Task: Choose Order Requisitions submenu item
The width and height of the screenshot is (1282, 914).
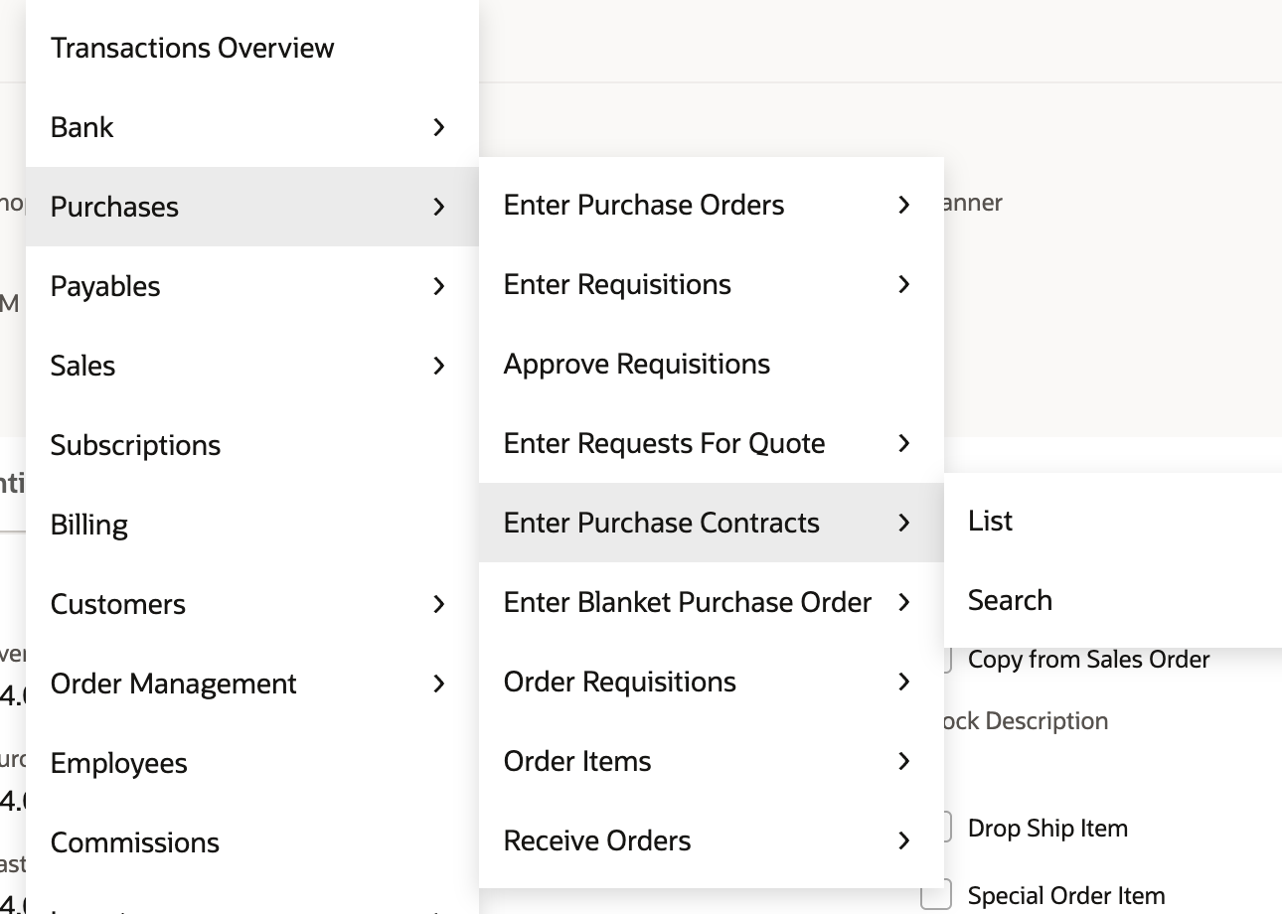Action: pos(712,682)
